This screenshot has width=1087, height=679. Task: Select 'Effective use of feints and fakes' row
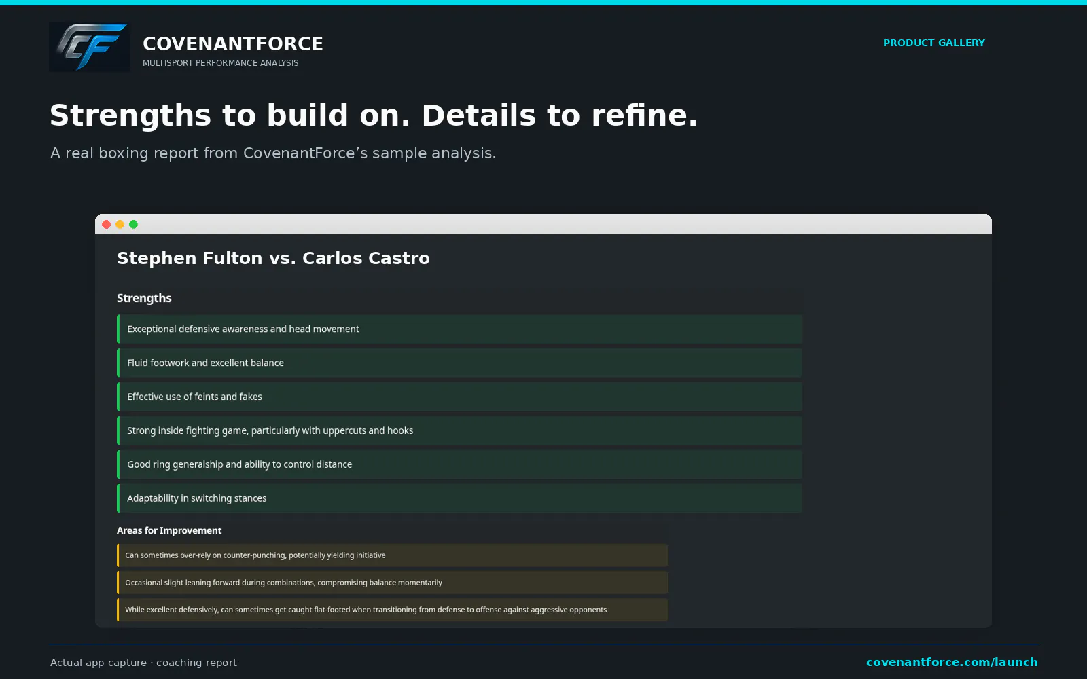459,397
